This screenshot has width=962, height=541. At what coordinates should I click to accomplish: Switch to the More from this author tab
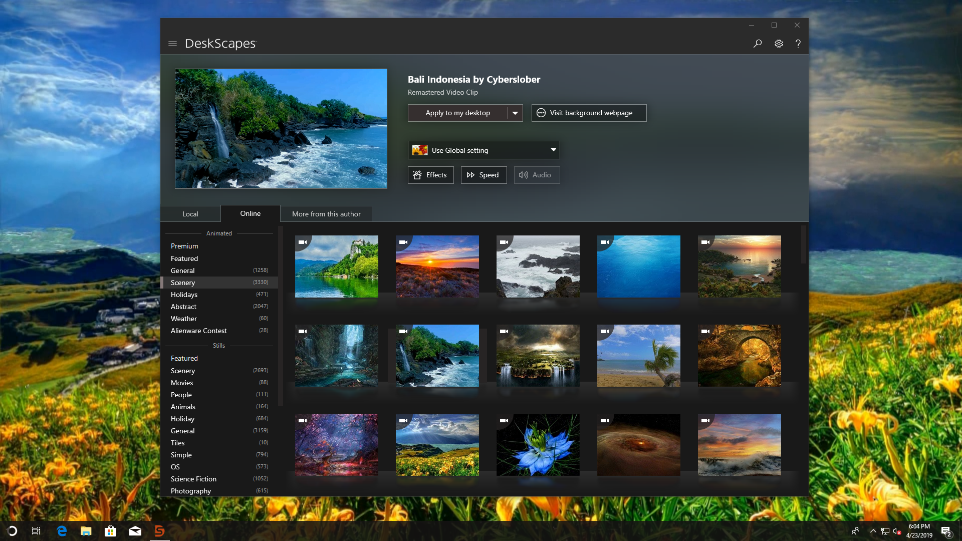tap(326, 213)
